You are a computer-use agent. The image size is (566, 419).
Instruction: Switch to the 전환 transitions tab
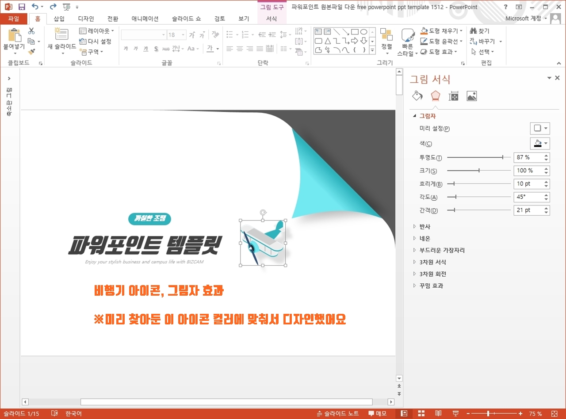point(113,19)
